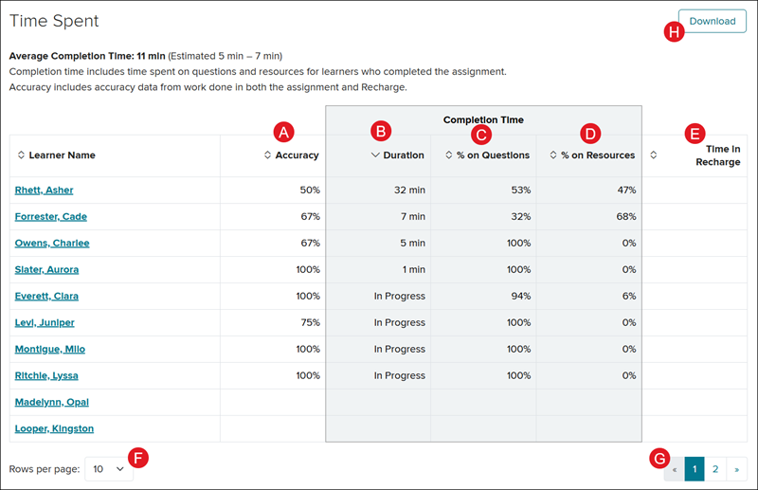Open Everett, Clara learner link
758x490 pixels.
pos(46,297)
